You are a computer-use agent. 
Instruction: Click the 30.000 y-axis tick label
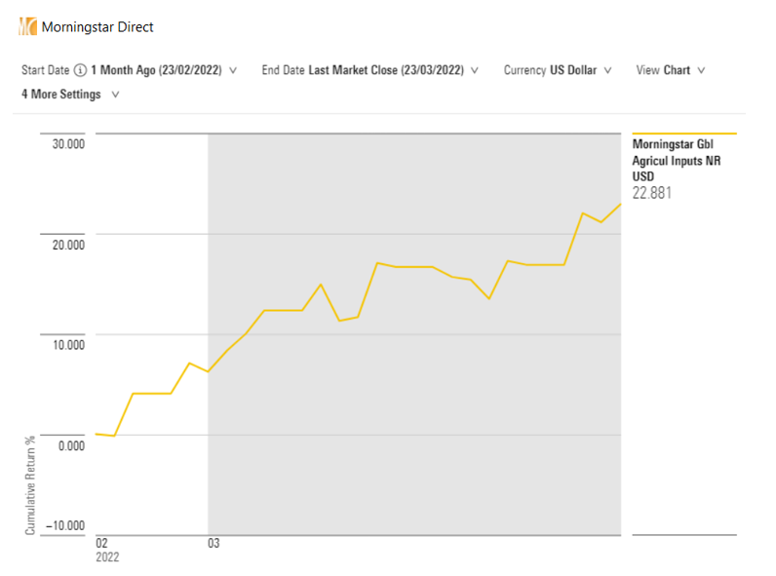click(x=67, y=144)
